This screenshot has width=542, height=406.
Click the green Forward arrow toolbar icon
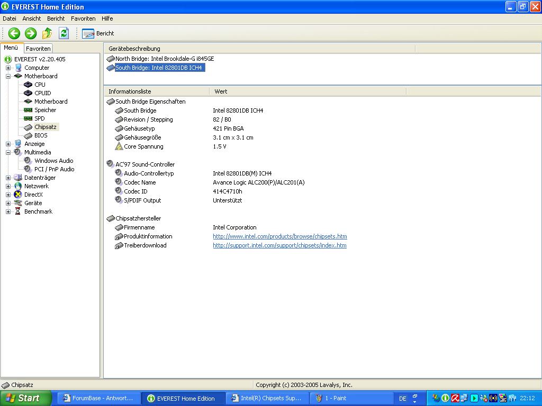[x=31, y=33]
